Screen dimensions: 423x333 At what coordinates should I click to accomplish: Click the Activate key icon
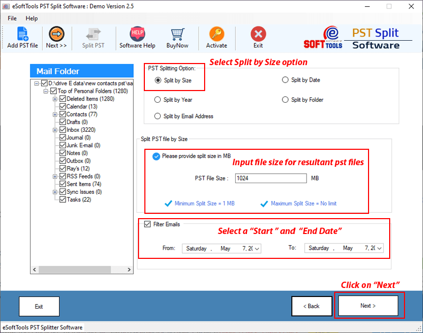216,34
